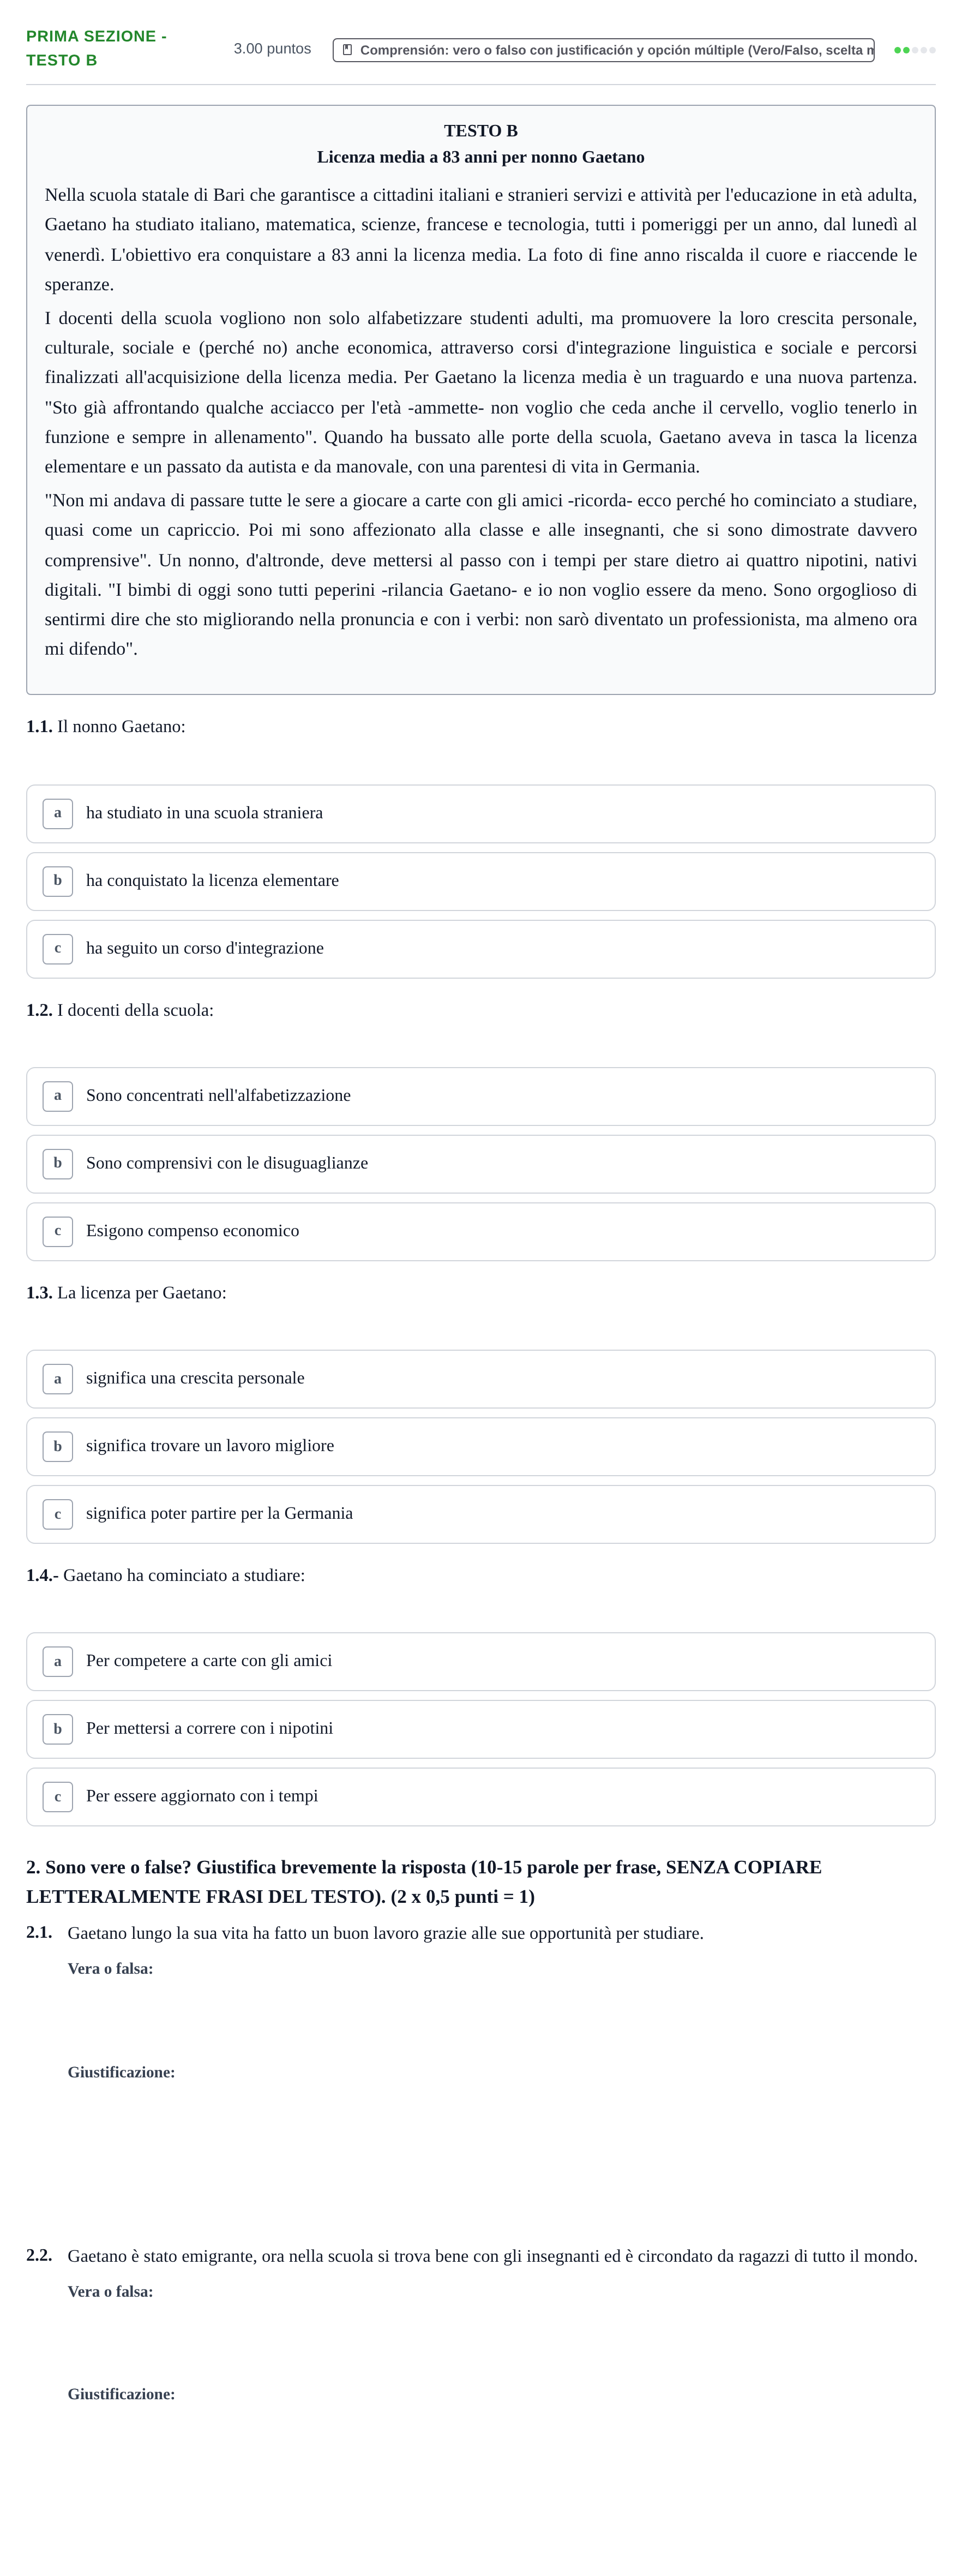Viewport: 962px width, 2576px height.
Task: Select 'significa una crescita personale' option
Action: pos(480,1379)
